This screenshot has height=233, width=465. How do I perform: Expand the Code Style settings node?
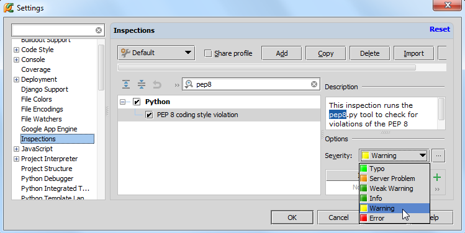[x=16, y=50]
